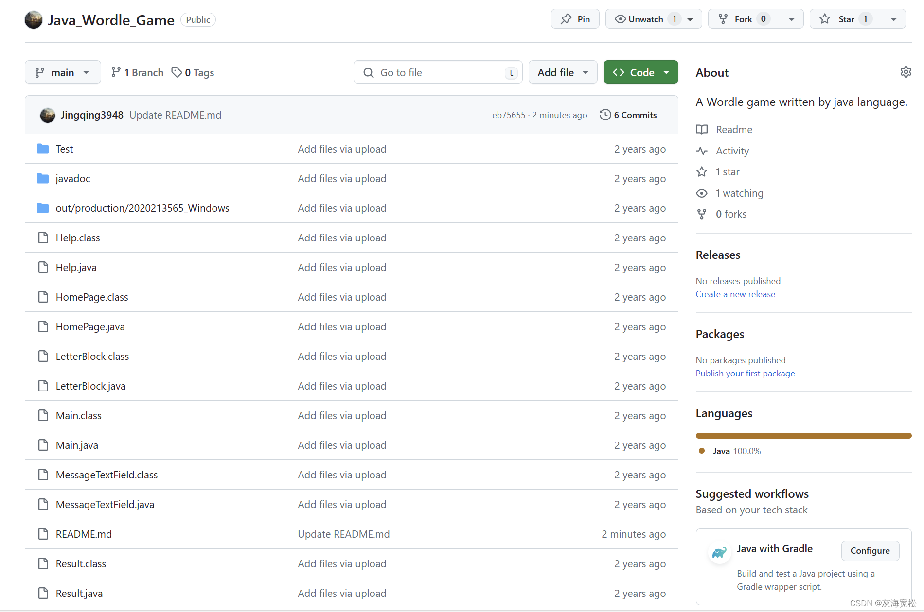The image size is (924, 612).
Task: Open the HomePage.class file
Action: click(x=92, y=297)
